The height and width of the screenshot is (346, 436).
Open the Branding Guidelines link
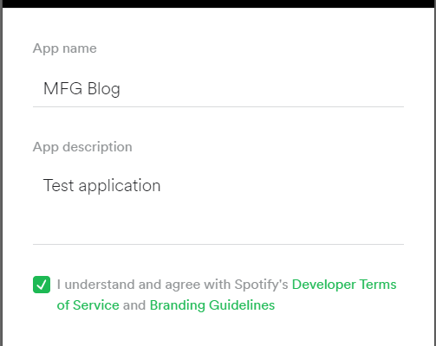coord(212,305)
